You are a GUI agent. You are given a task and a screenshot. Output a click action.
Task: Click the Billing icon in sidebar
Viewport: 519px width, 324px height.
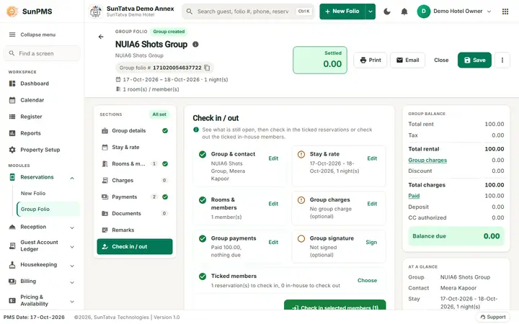(12, 282)
